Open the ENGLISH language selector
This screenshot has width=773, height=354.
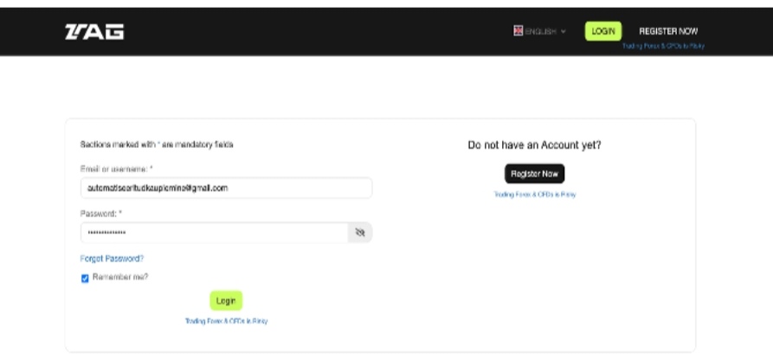pyautogui.click(x=540, y=31)
